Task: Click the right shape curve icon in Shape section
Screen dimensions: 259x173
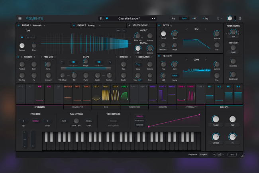Action: [x=110, y=62]
